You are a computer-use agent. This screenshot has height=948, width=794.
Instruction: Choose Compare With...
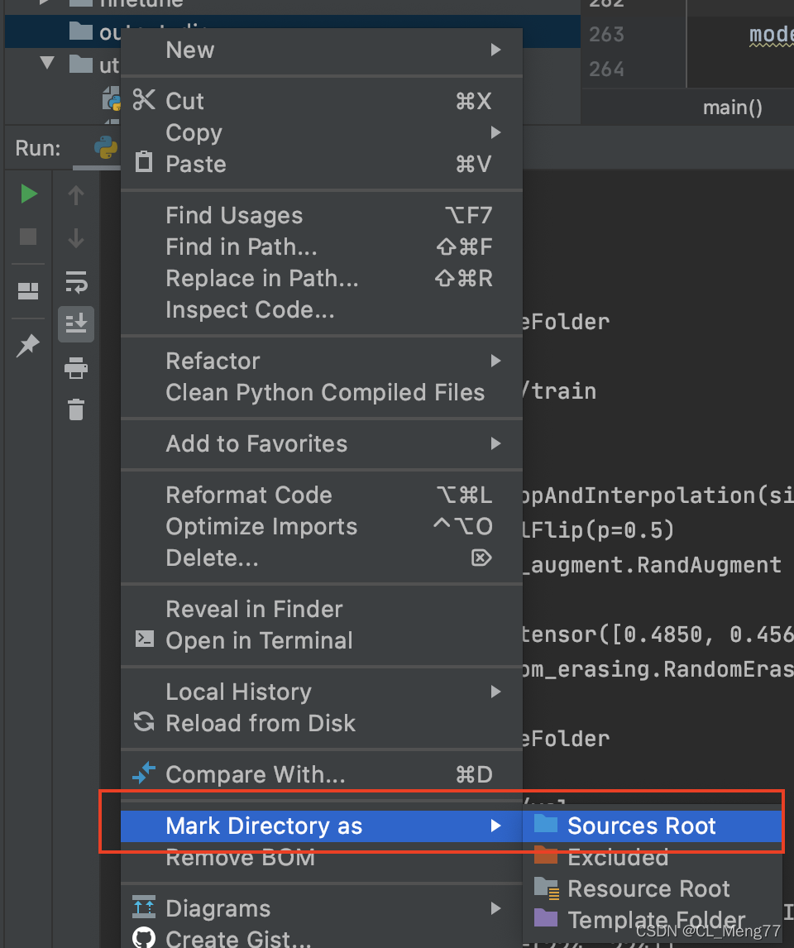click(x=322, y=774)
